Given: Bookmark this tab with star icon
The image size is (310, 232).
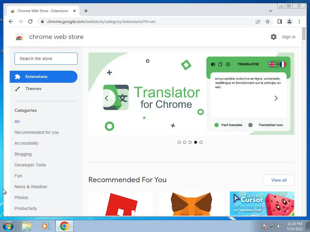Looking at the screenshot, I should coord(268,21).
